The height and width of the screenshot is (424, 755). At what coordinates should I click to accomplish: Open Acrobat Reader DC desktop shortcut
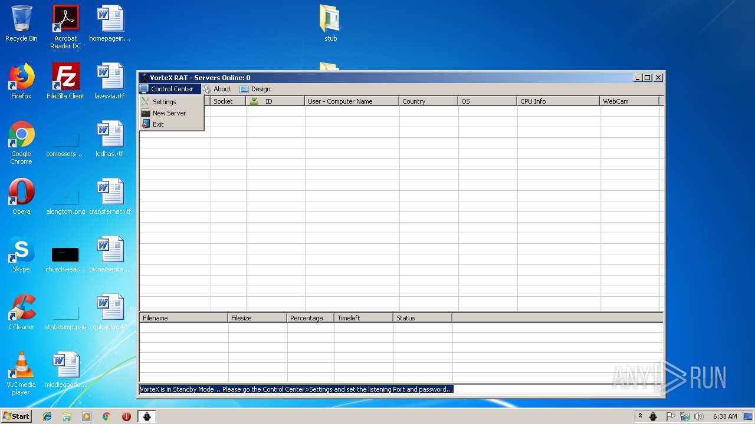(65, 27)
